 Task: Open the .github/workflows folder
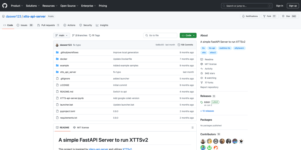point(69,52)
